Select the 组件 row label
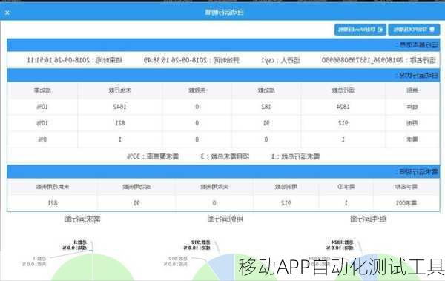This screenshot has height=281, width=445. pyautogui.click(x=412, y=107)
